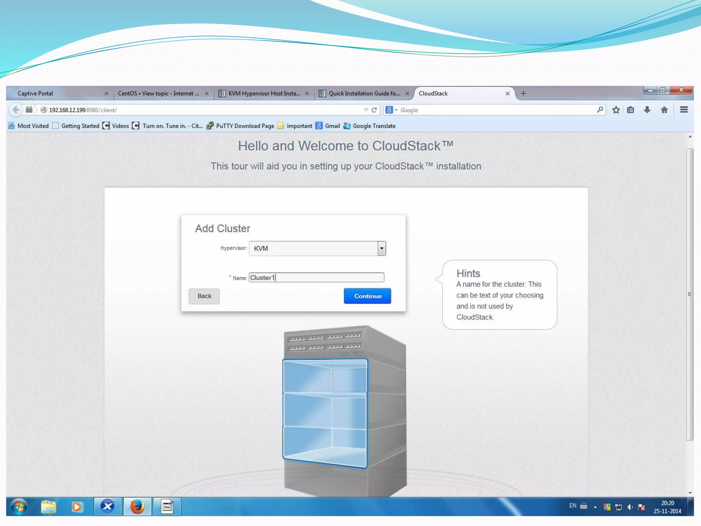Click the Windows Start orb
Image resolution: width=701 pixels, height=526 pixels.
19,506
